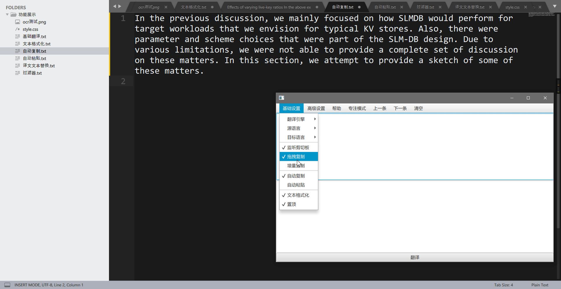The width and height of the screenshot is (561, 289).
Task: Toggle 监听剪切板 option
Action: (299, 148)
